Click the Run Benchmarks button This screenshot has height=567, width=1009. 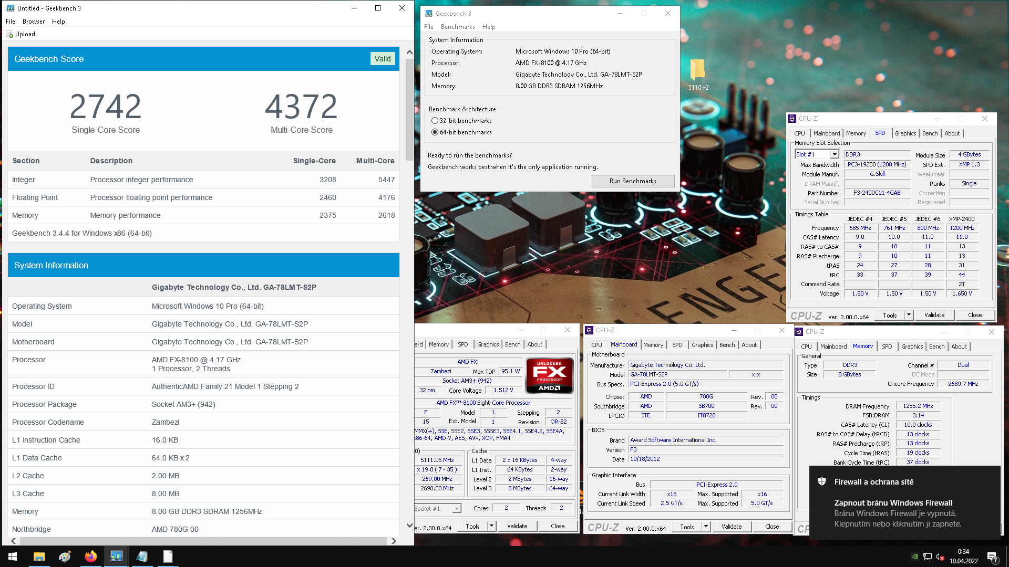[633, 181]
